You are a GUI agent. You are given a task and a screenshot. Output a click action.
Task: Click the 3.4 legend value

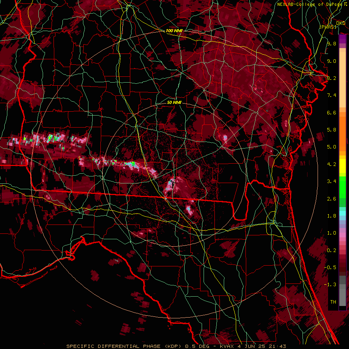click(x=332, y=181)
